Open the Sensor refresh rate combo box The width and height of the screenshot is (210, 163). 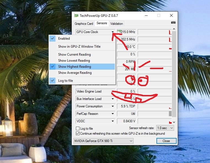(x=165, y=128)
